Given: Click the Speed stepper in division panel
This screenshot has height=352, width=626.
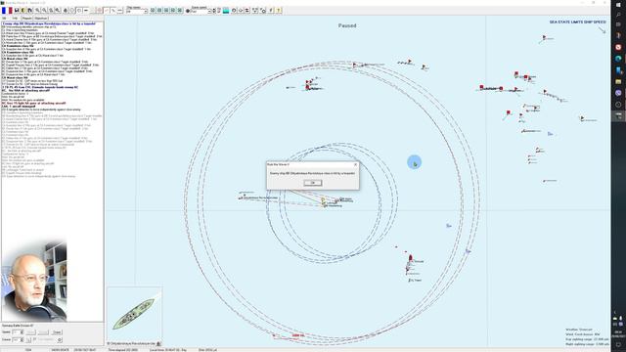Looking at the screenshot, I should [x=22, y=332].
